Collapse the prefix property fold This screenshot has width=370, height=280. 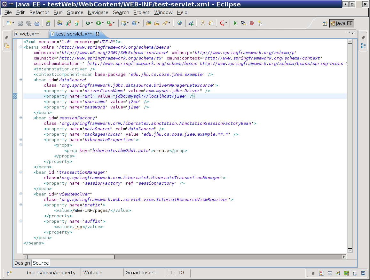pyautogui.click(x=21, y=205)
